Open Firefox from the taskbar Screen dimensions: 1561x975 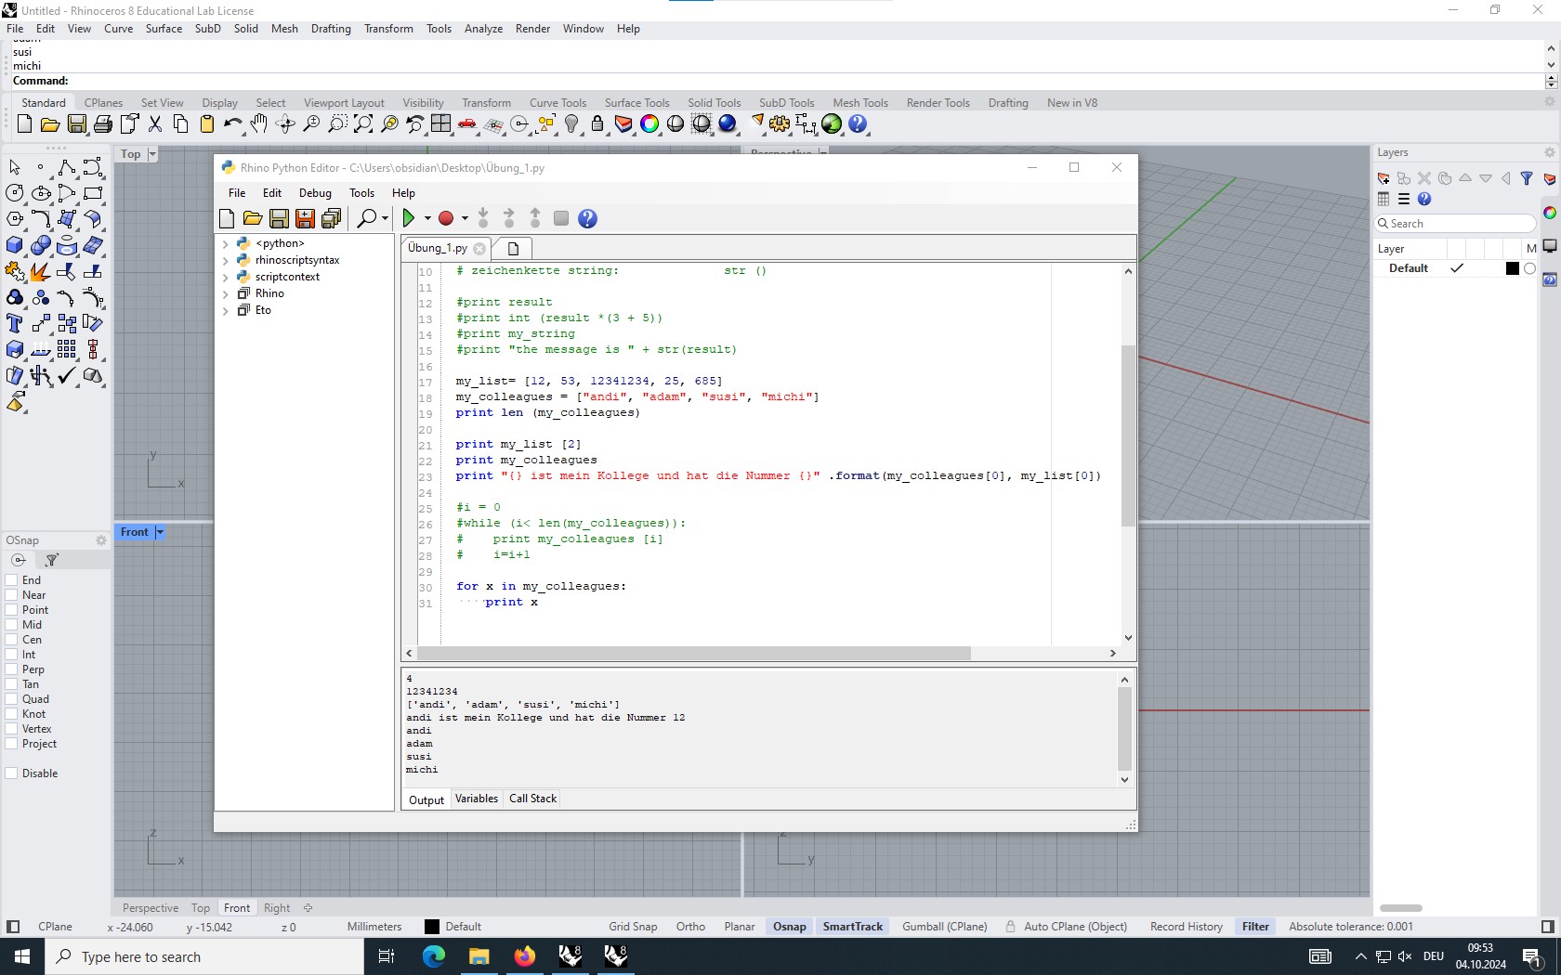tap(524, 956)
